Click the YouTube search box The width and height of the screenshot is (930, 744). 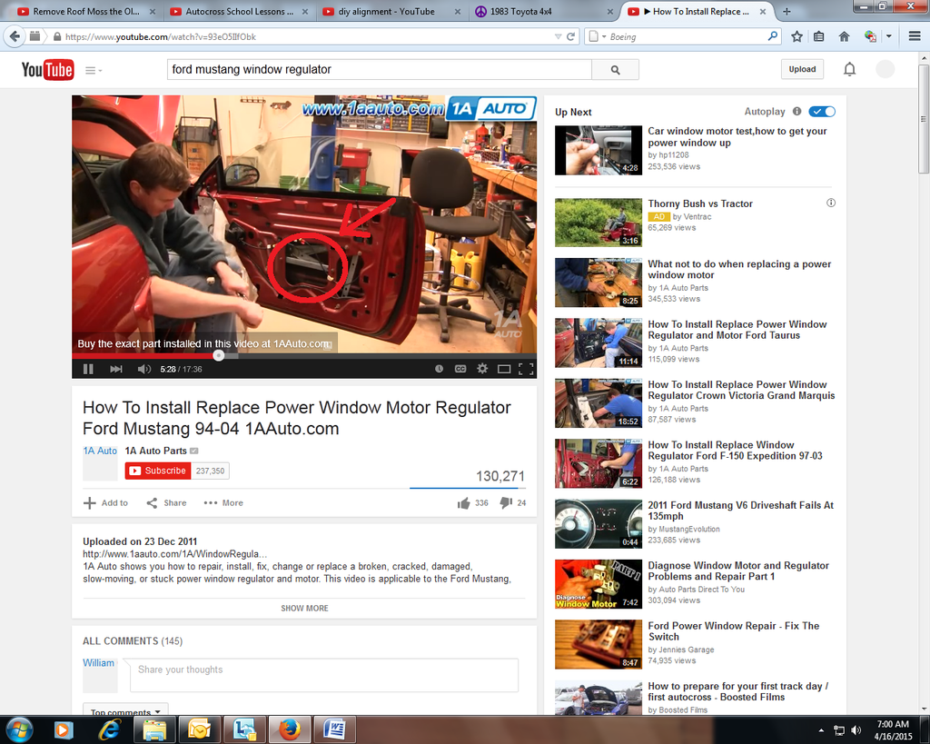379,69
